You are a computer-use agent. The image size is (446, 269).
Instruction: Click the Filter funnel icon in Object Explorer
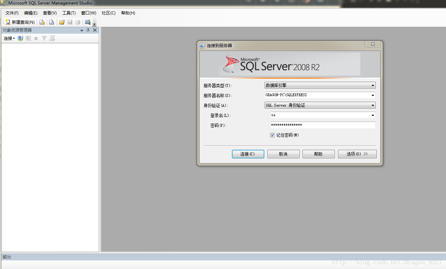[x=44, y=38]
